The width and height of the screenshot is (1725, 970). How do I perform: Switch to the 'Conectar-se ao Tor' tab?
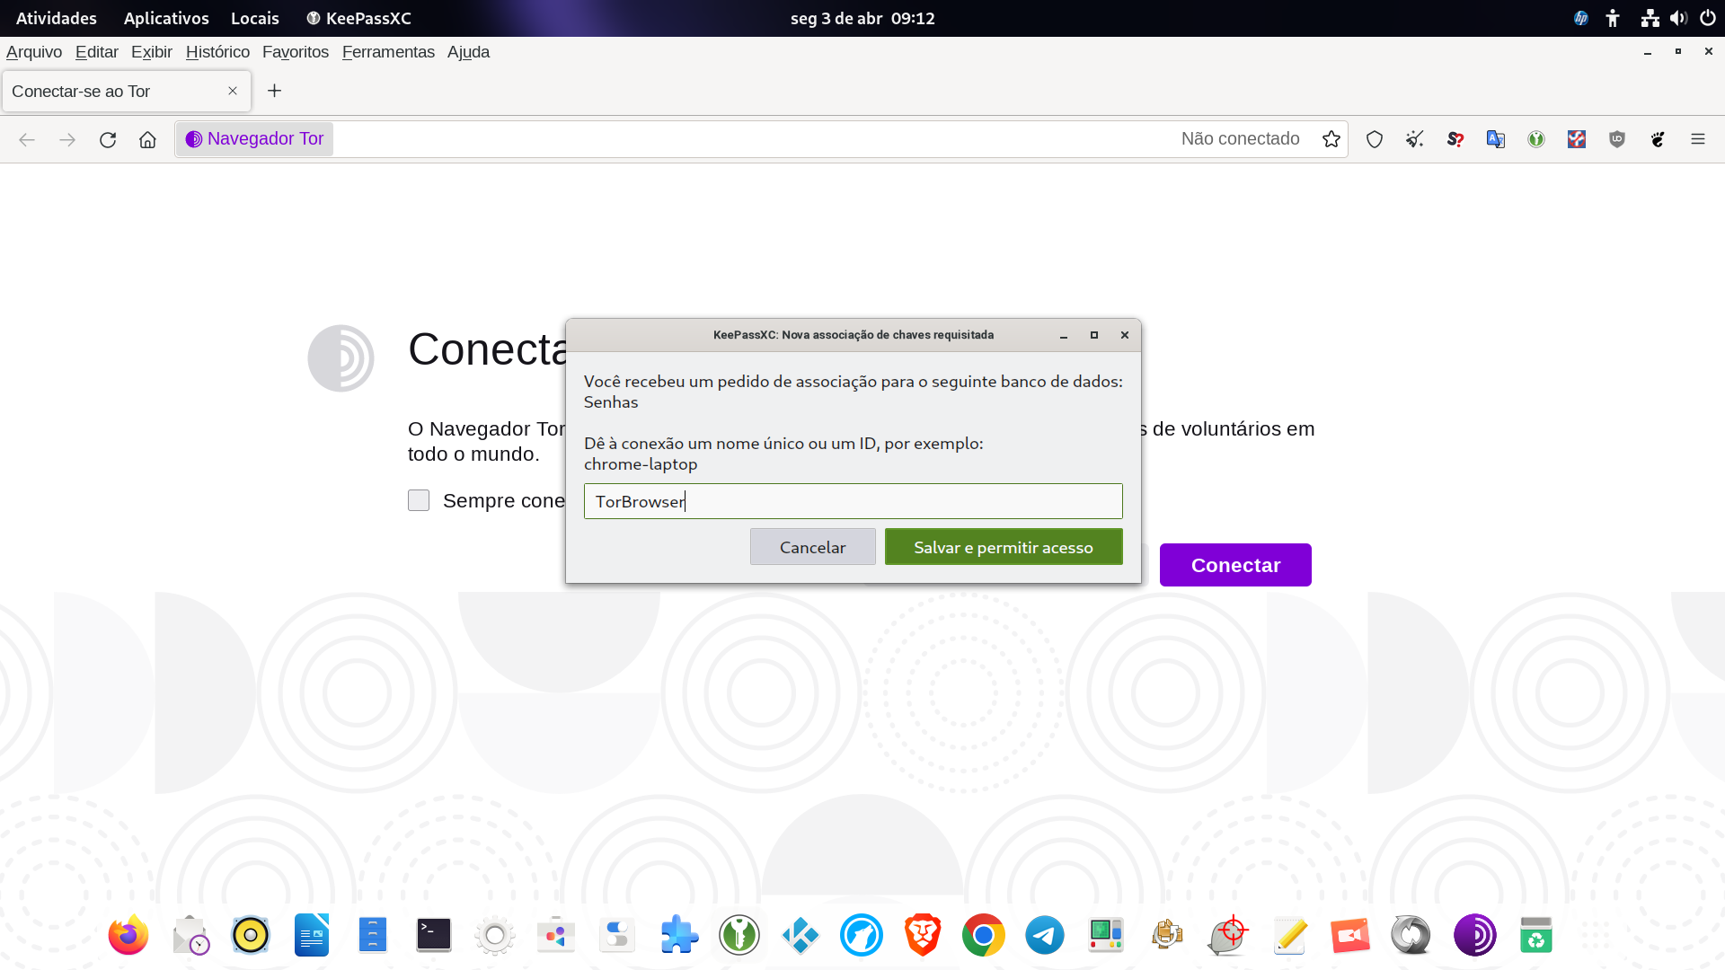tap(108, 91)
